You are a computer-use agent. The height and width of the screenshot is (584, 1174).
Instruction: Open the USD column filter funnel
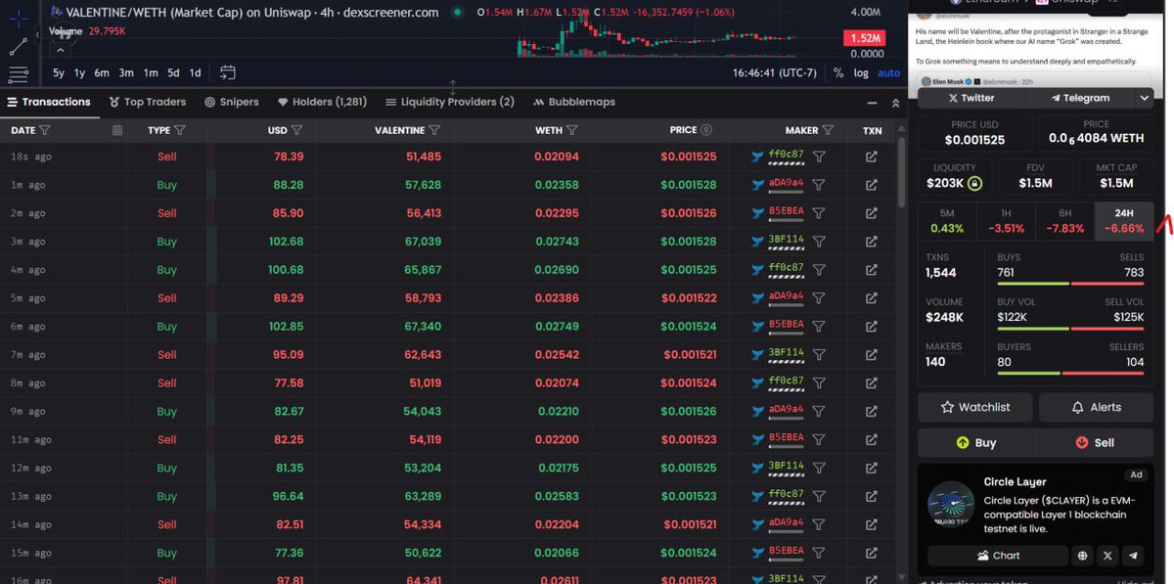pyautogui.click(x=296, y=130)
